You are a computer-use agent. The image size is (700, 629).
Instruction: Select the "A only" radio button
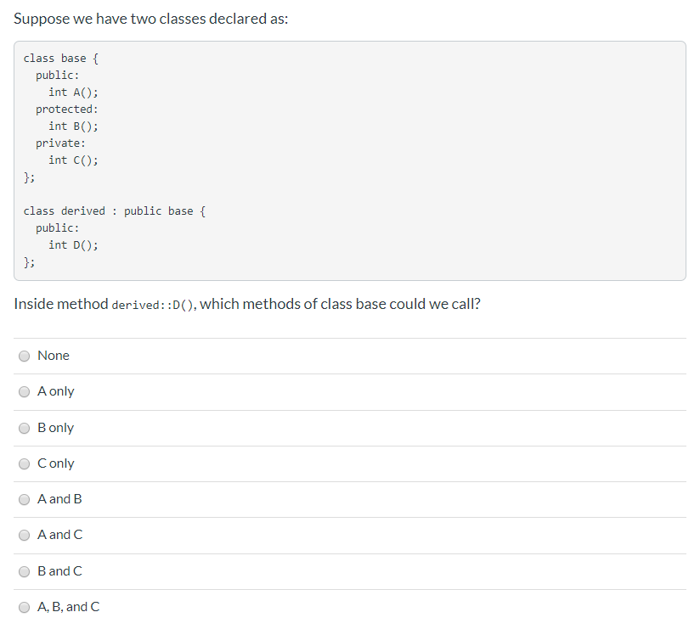[24, 391]
